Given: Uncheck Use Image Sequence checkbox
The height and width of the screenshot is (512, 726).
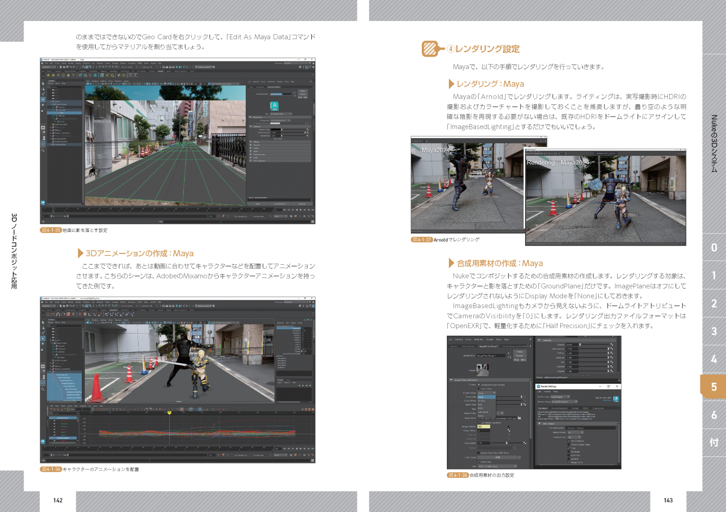Looking at the screenshot, I should pyautogui.click(x=479, y=423).
